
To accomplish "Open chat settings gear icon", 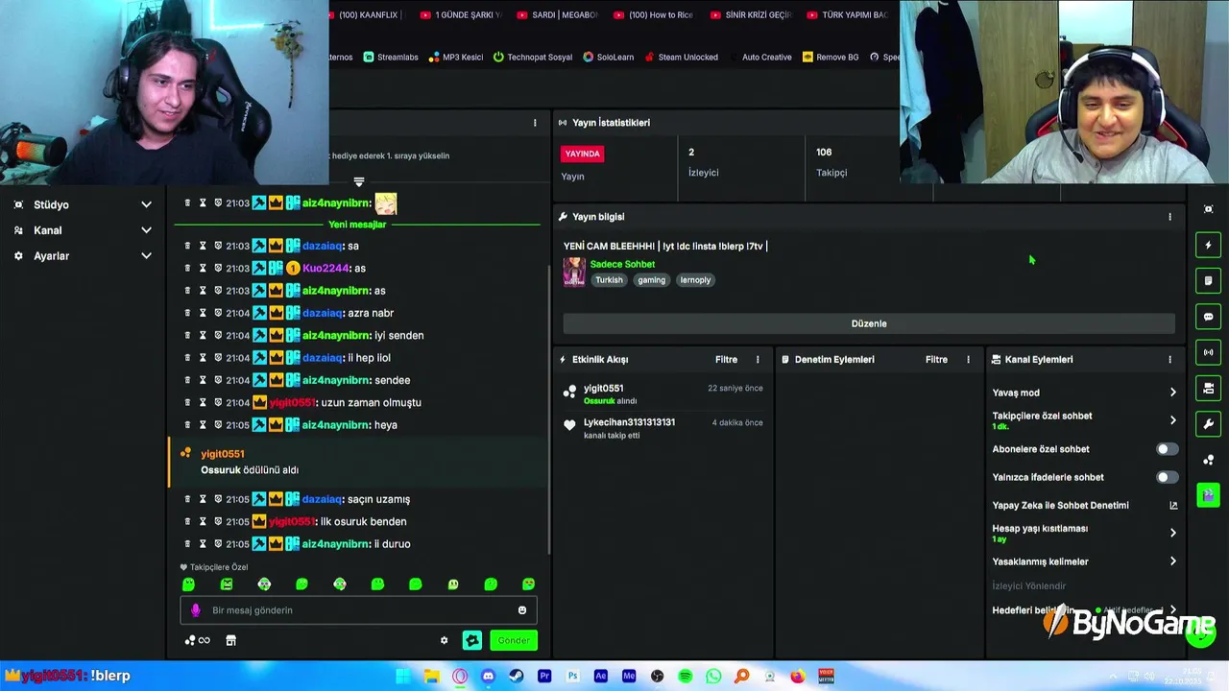I will tap(444, 640).
